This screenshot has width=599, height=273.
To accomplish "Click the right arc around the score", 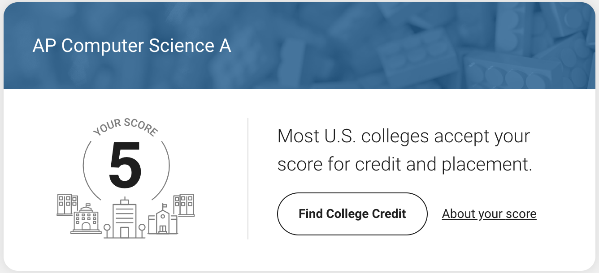I will [x=166, y=170].
